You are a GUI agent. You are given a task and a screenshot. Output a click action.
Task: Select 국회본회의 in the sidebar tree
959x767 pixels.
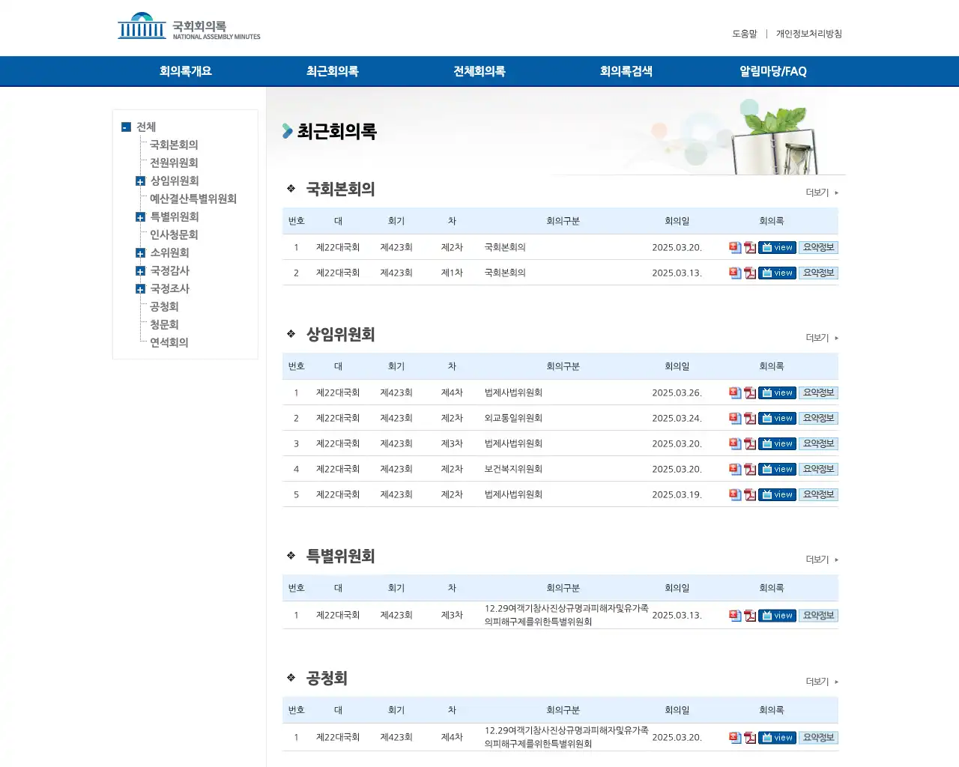coord(174,145)
